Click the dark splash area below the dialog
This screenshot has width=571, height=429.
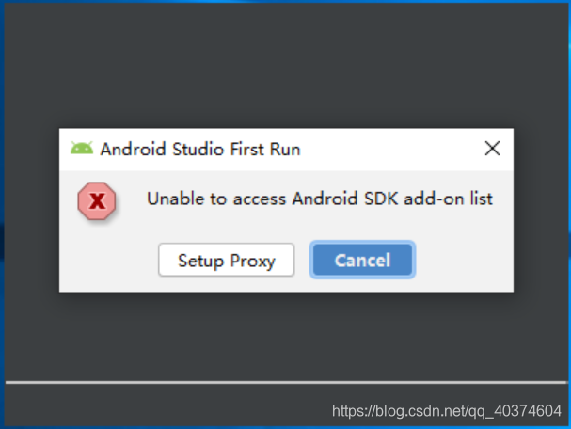pos(286,335)
